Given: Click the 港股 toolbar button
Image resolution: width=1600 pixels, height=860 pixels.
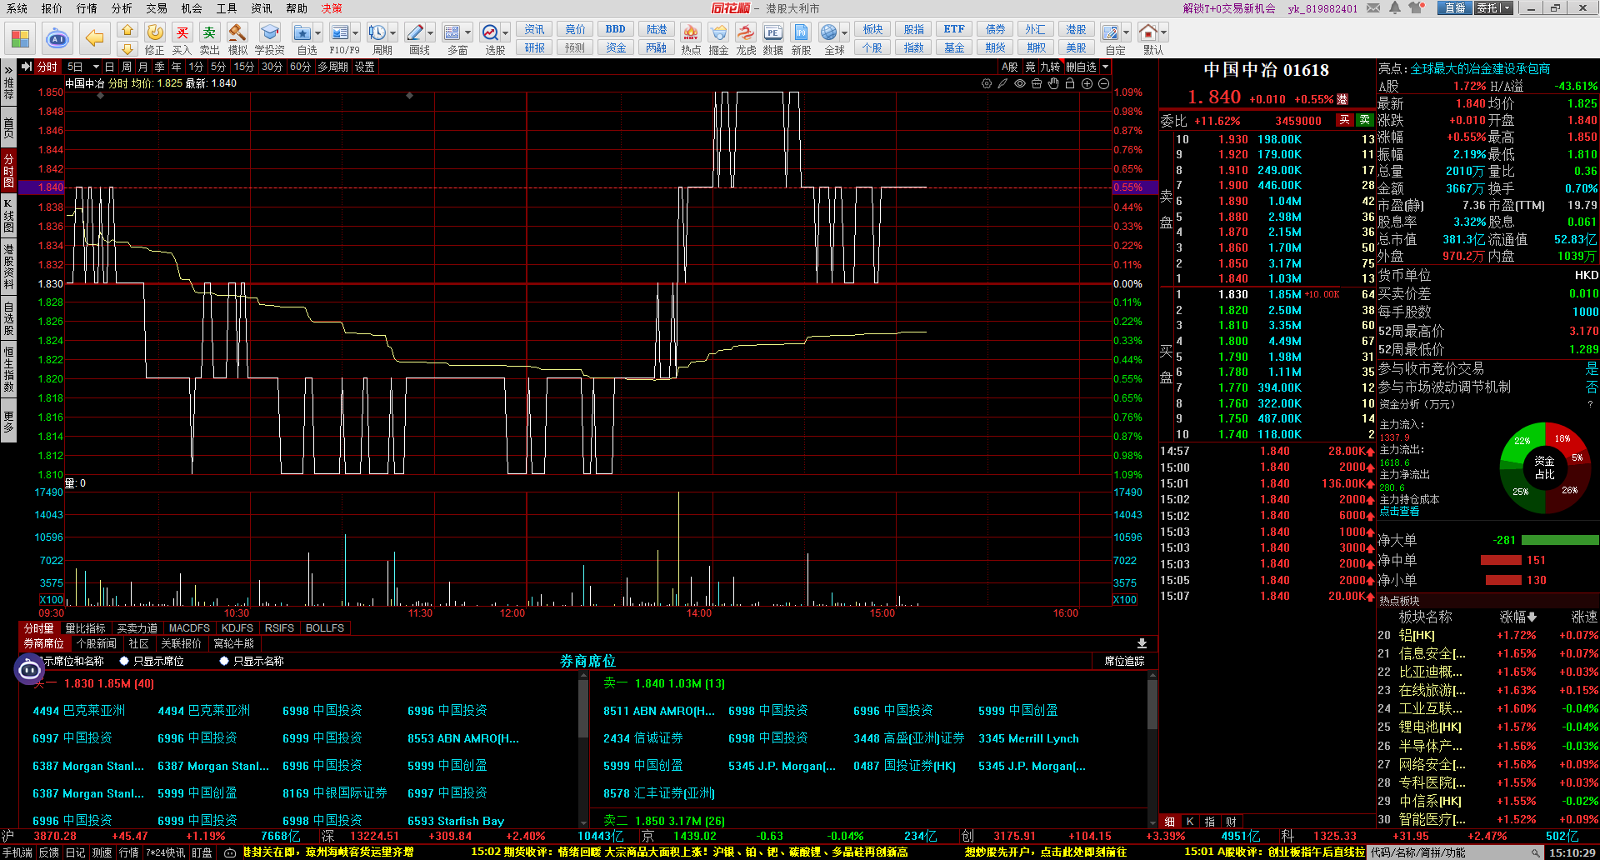Looking at the screenshot, I should coord(1076,29).
